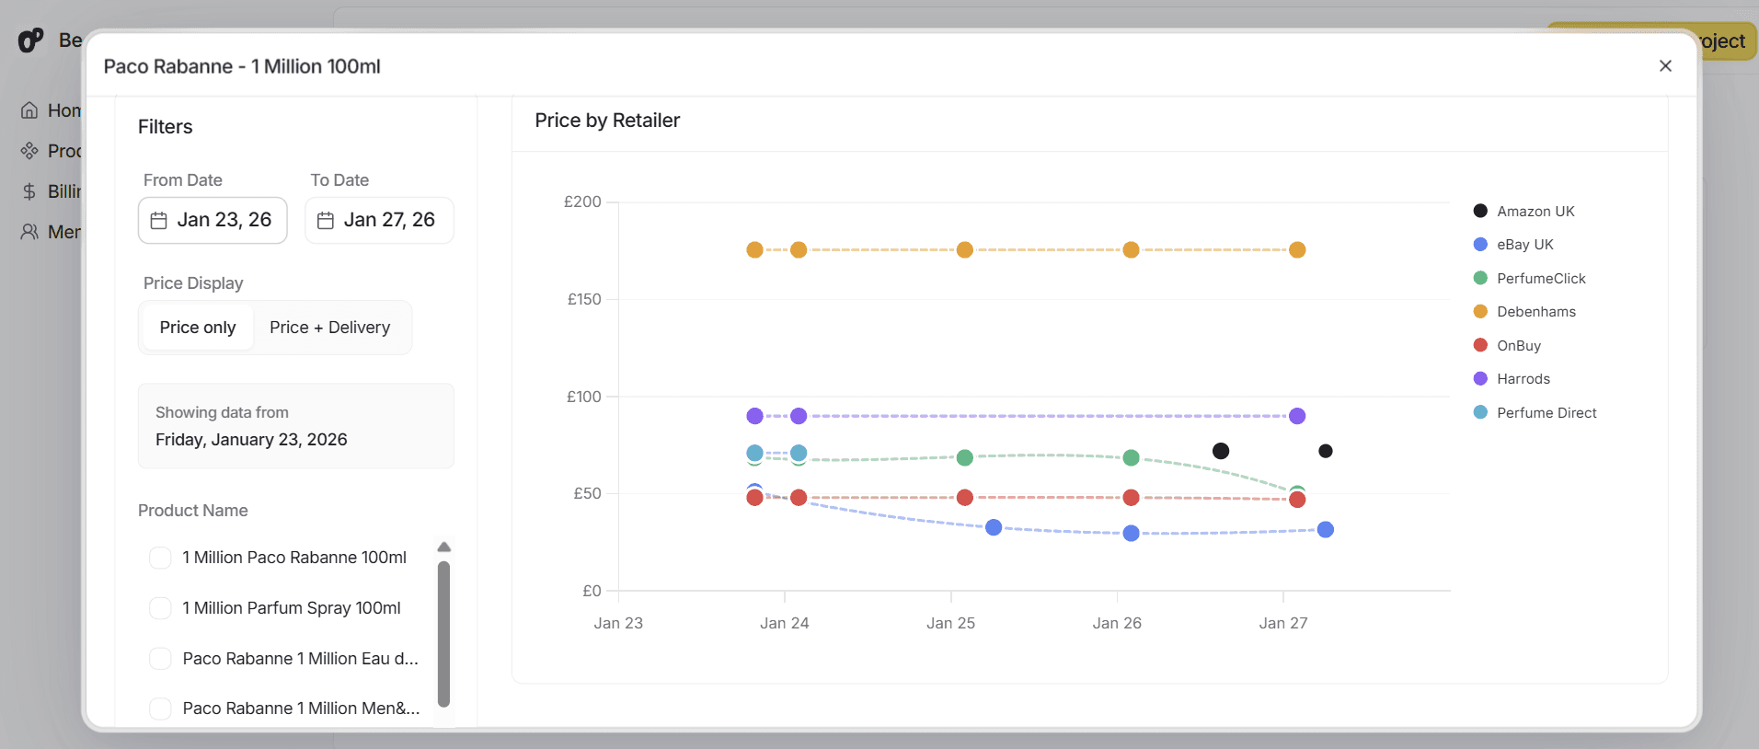The image size is (1759, 749).
Task: Close the Paco Rabanne price dialog
Action: coord(1665,66)
